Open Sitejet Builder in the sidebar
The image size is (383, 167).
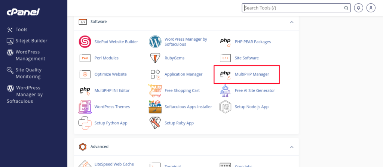pos(27,41)
